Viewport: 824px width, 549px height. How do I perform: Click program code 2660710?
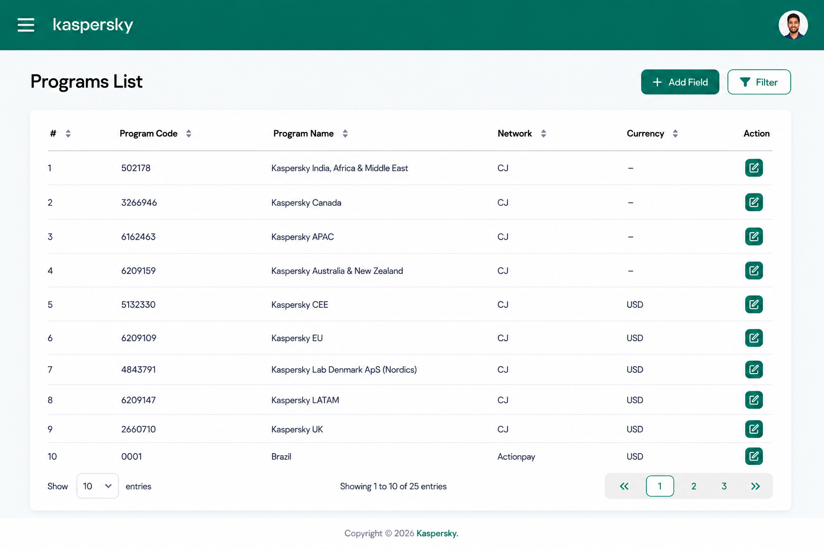click(x=138, y=429)
